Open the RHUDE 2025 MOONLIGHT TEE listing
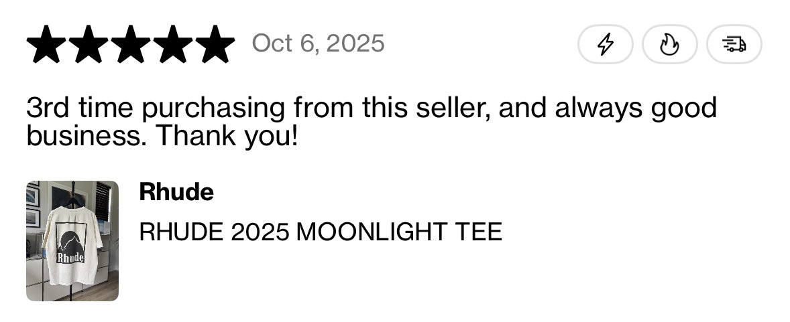The image size is (790, 322). click(320, 232)
